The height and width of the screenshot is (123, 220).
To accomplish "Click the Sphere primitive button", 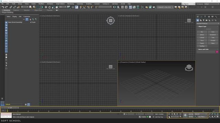I will [202, 35].
